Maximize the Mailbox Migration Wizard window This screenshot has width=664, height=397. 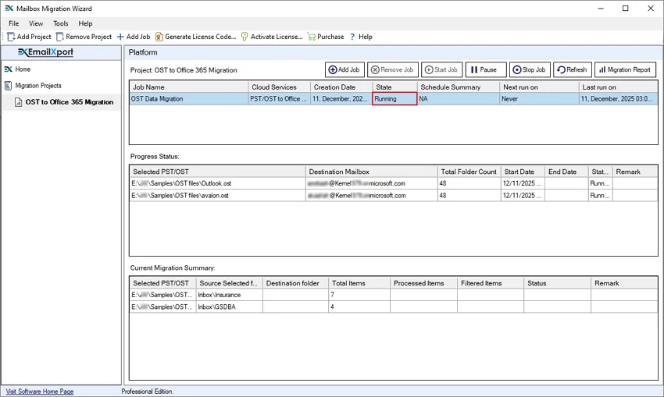pyautogui.click(x=626, y=9)
